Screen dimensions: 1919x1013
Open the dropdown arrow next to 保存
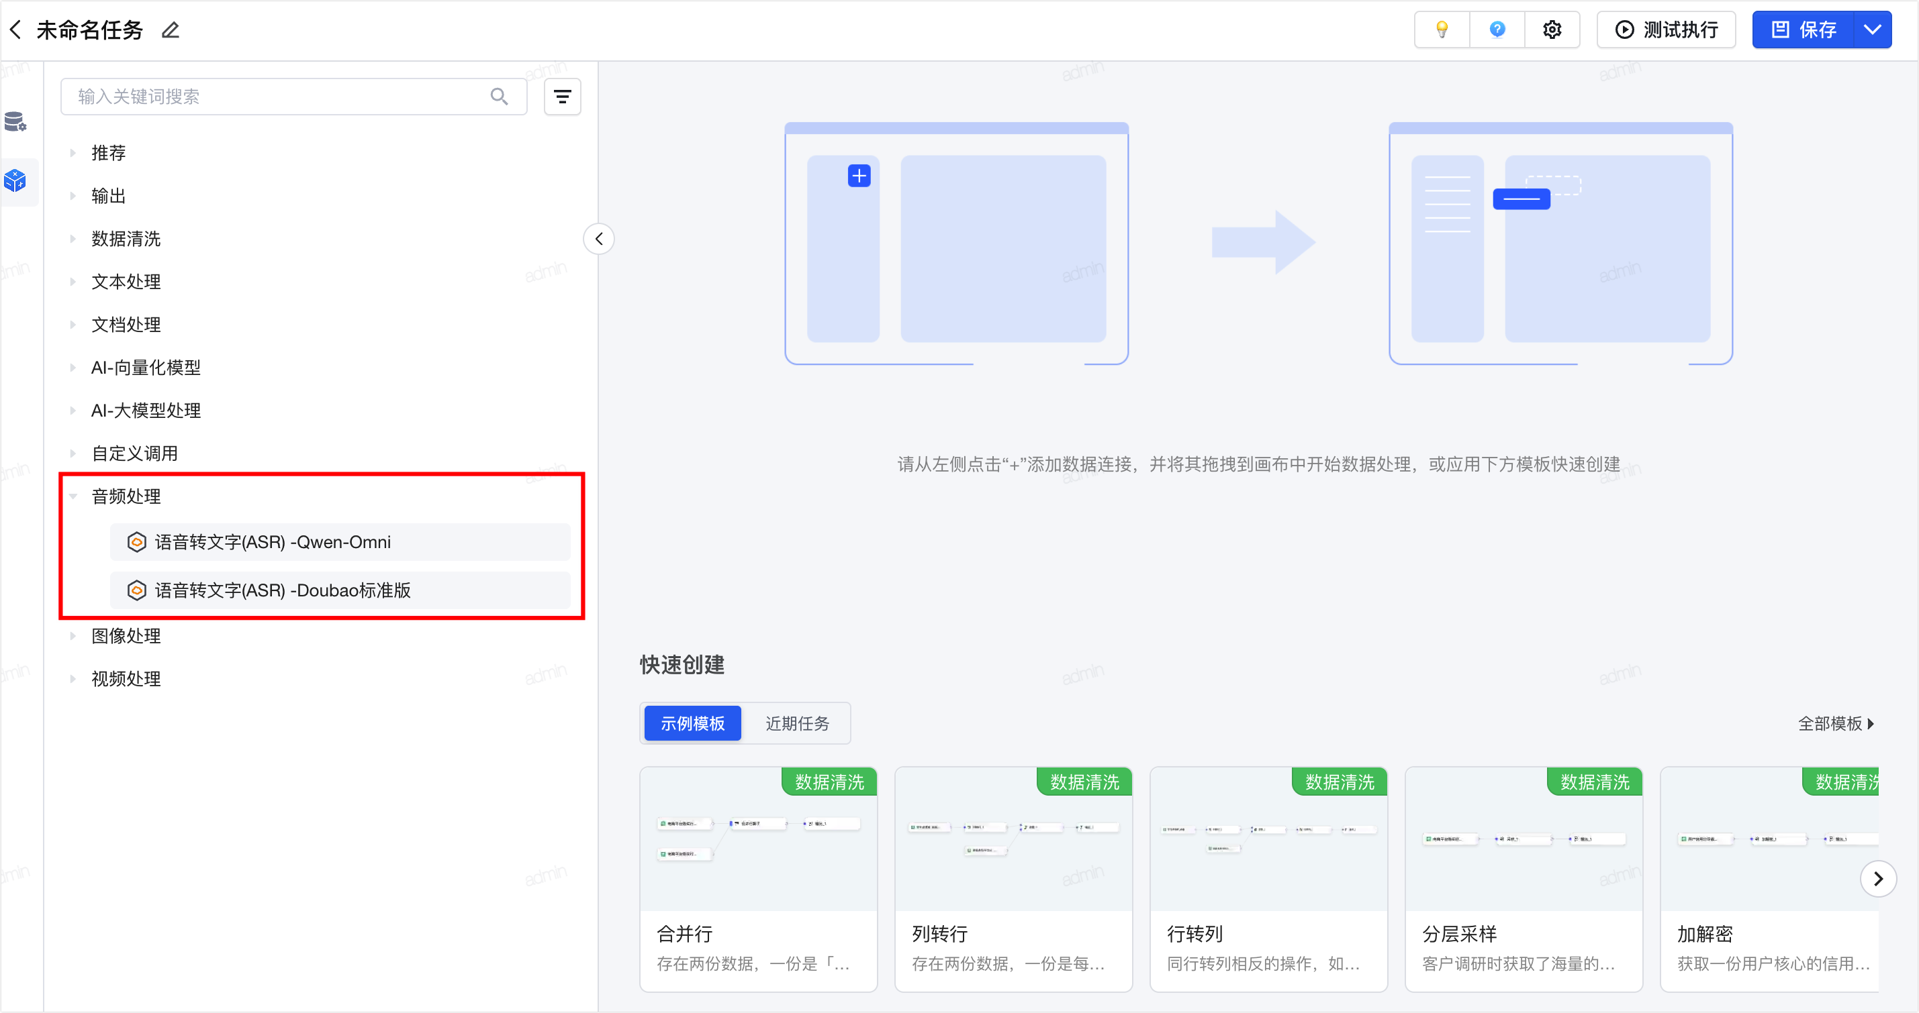click(1873, 30)
